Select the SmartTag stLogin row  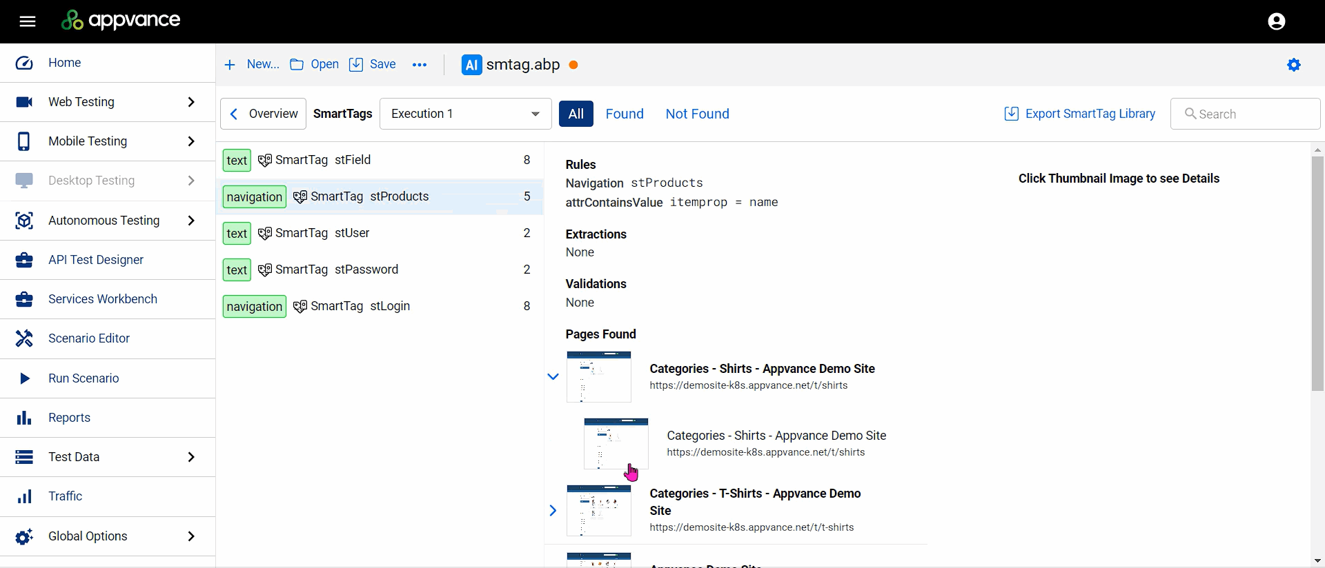[x=380, y=307]
